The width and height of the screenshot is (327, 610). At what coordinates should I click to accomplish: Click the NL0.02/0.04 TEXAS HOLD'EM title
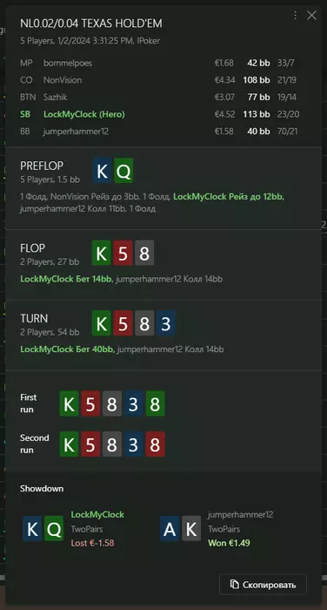pos(91,24)
